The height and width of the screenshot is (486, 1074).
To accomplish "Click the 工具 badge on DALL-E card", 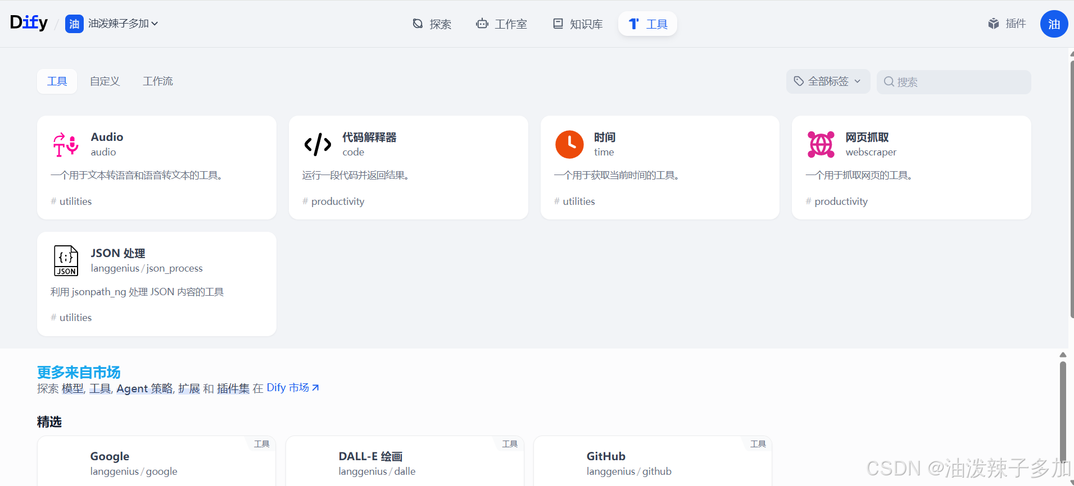I will 510,444.
